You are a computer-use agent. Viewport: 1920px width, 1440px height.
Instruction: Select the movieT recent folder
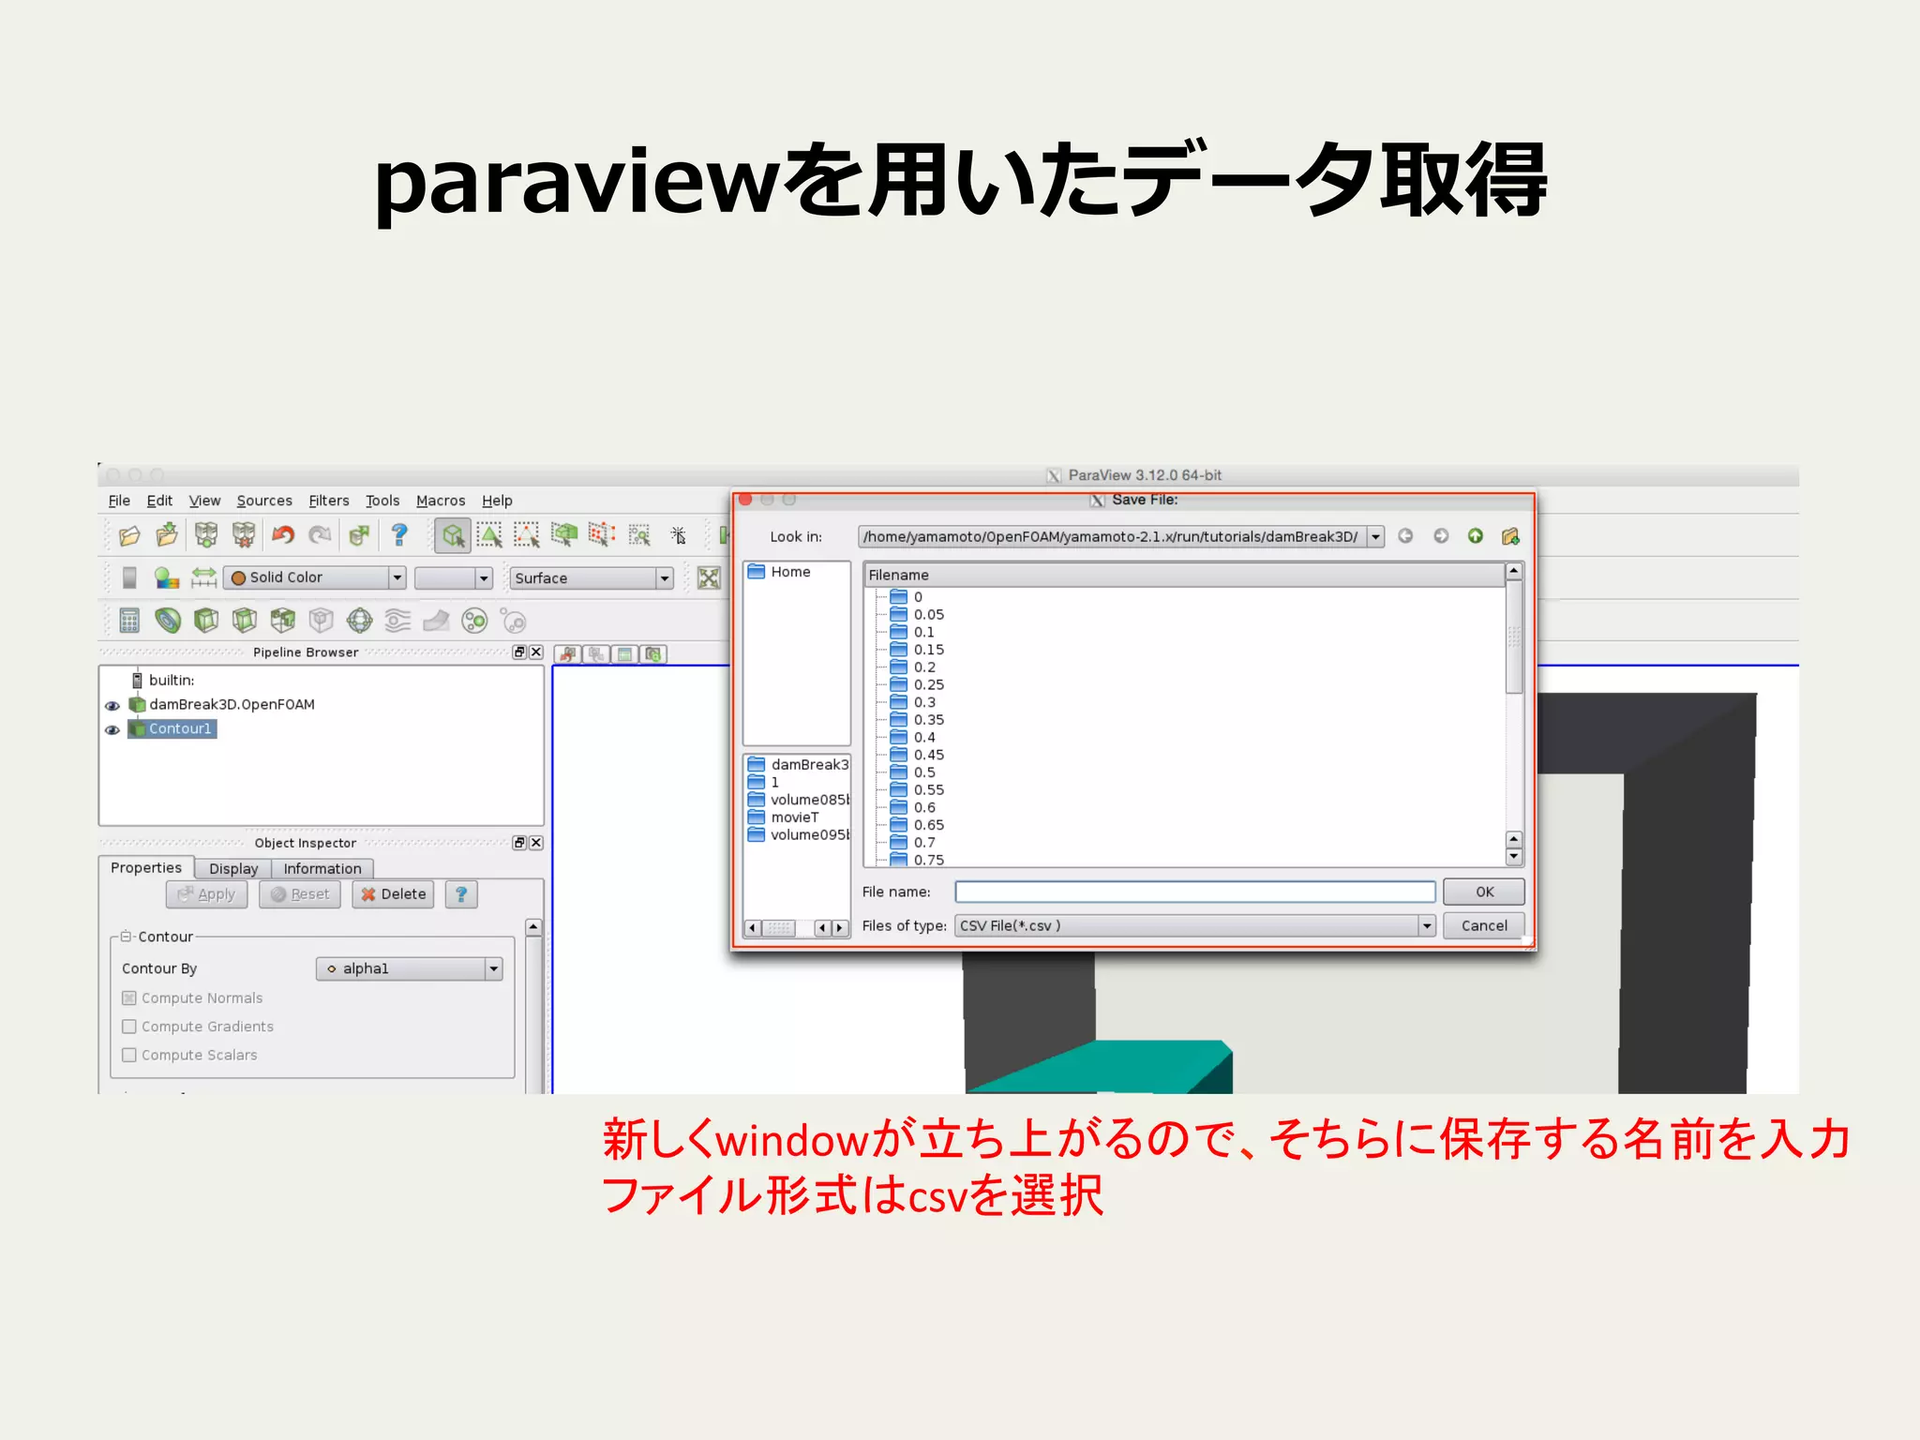(784, 817)
